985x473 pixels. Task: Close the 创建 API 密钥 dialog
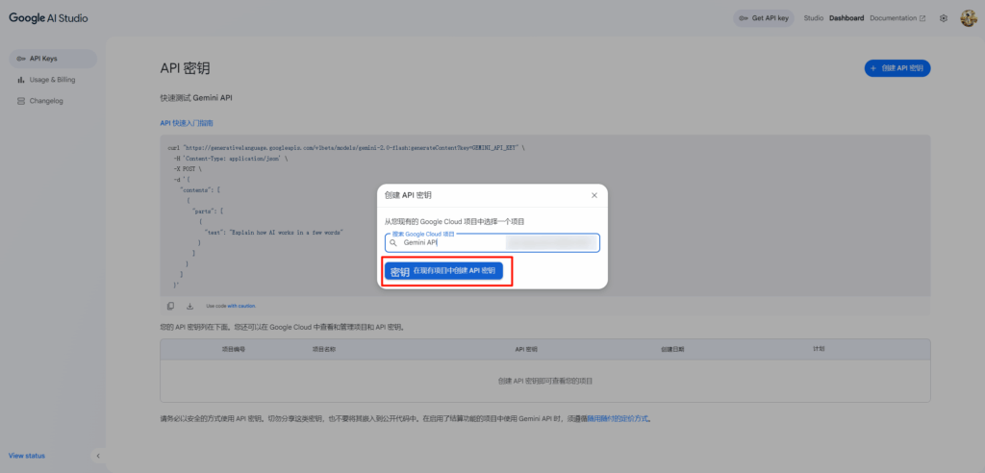coord(594,195)
